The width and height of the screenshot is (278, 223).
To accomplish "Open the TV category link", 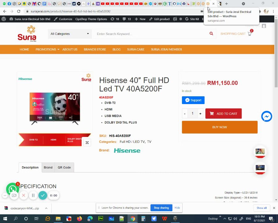I will click(149, 142).
